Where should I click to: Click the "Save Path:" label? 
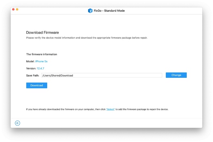click(33, 76)
